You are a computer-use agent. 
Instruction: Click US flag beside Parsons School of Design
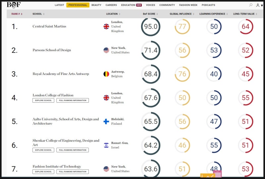(106, 50)
